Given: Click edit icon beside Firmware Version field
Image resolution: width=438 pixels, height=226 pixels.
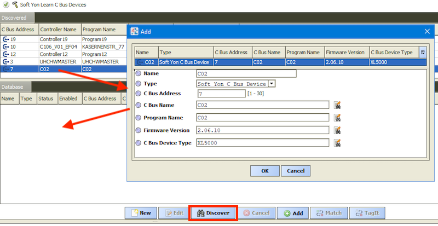Looking at the screenshot, I should [337, 130].
